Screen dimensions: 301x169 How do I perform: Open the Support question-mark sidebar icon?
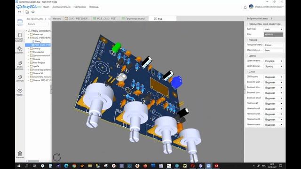(x=20, y=92)
